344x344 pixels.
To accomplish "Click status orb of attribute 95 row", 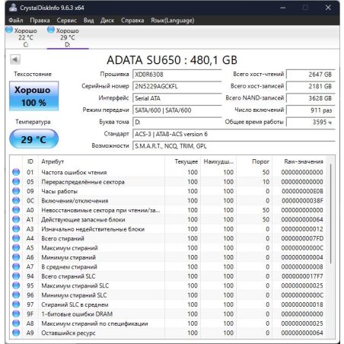I will [x=16, y=285].
